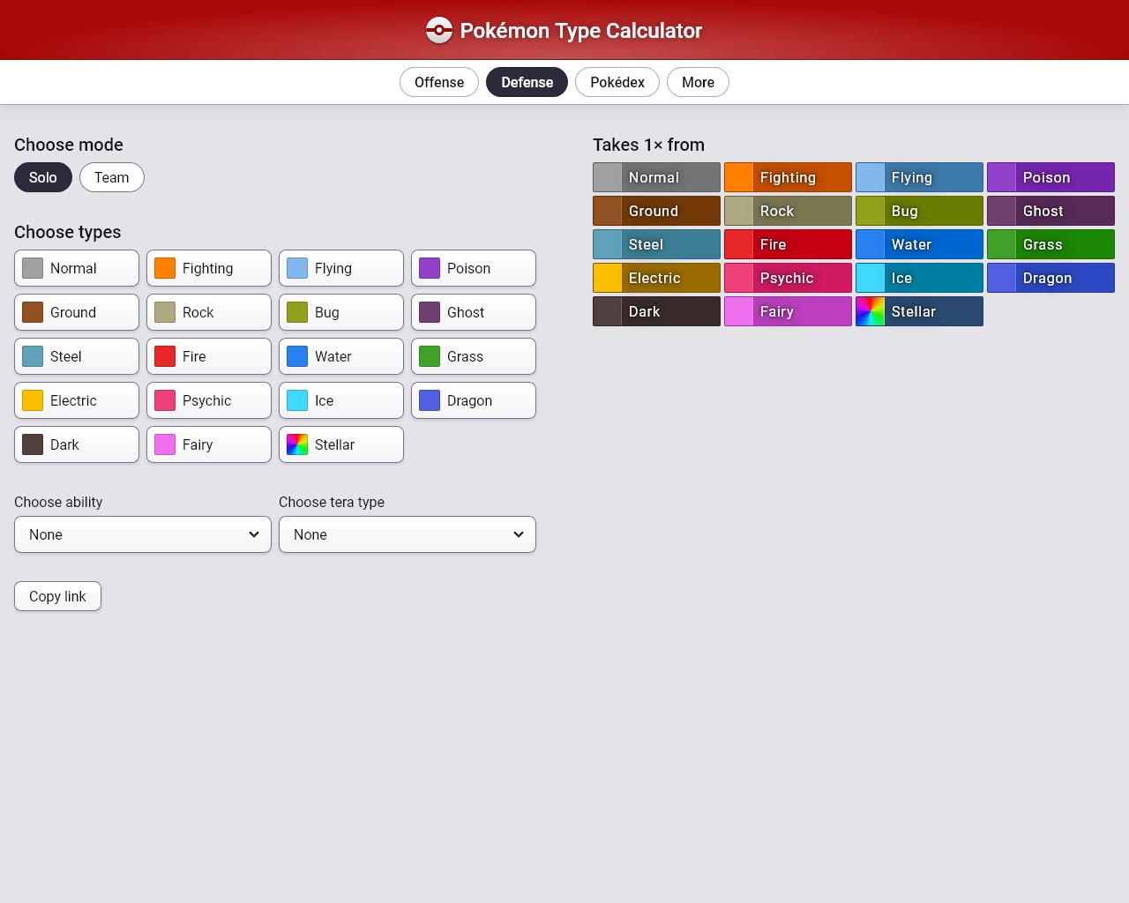Open the Choose ability dropdown
1129x903 pixels.
click(142, 534)
